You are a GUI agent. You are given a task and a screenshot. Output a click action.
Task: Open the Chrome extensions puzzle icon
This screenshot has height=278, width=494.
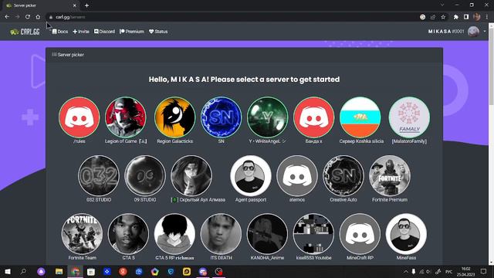tap(456, 17)
